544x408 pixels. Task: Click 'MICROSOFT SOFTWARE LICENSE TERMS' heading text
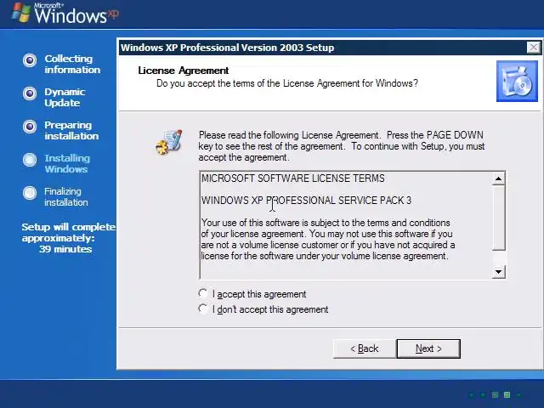coord(292,178)
